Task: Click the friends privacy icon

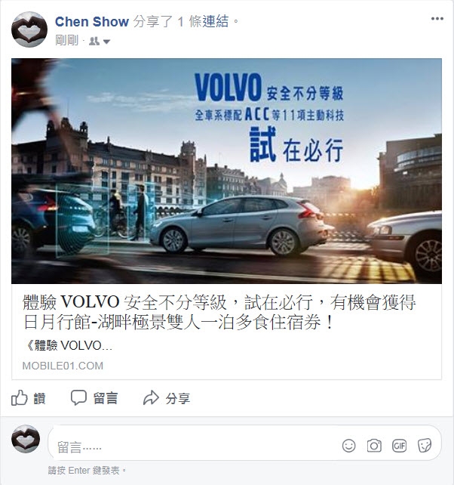Action: point(94,41)
